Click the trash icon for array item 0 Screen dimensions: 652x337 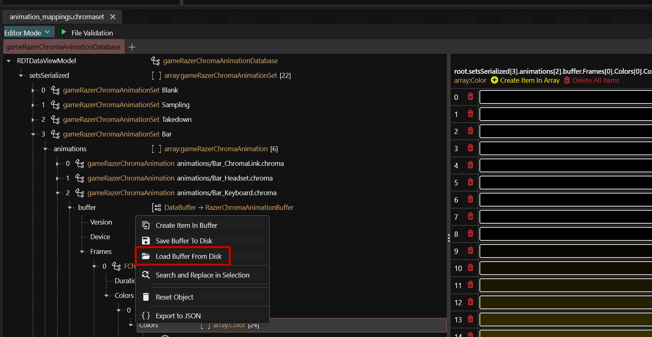click(470, 97)
